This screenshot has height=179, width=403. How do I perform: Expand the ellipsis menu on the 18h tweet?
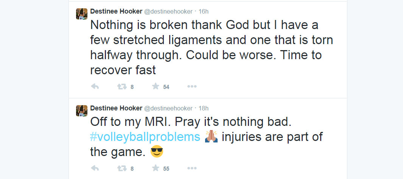tap(192, 168)
